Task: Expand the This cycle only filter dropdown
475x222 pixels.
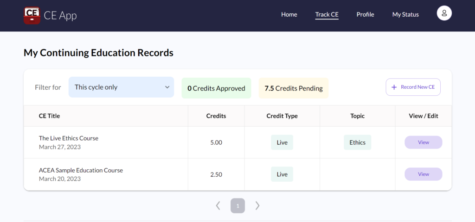Action: (x=121, y=87)
